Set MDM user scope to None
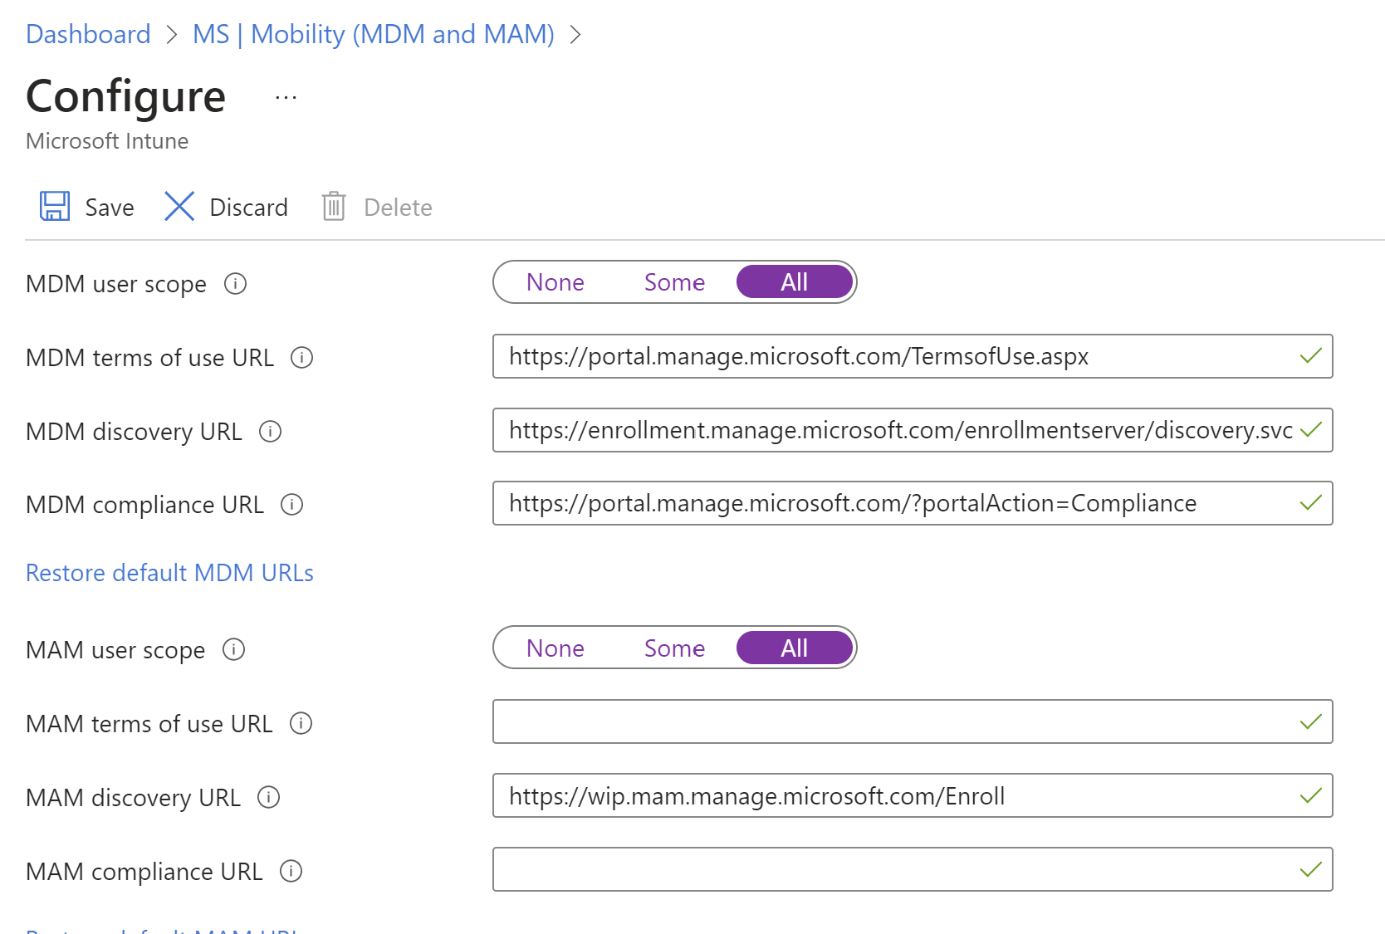This screenshot has width=1385, height=934. click(x=555, y=282)
